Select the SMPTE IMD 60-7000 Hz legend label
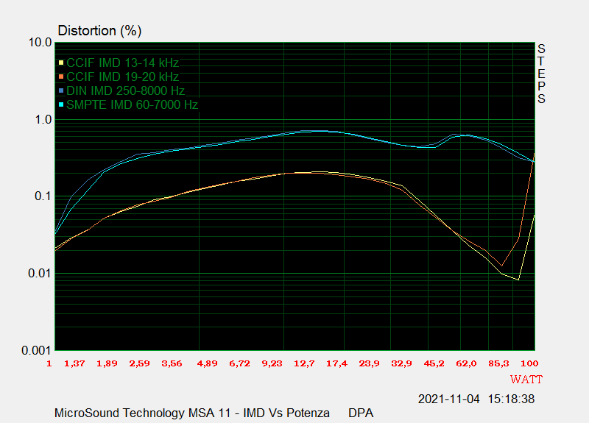This screenshot has width=589, height=423. point(133,104)
